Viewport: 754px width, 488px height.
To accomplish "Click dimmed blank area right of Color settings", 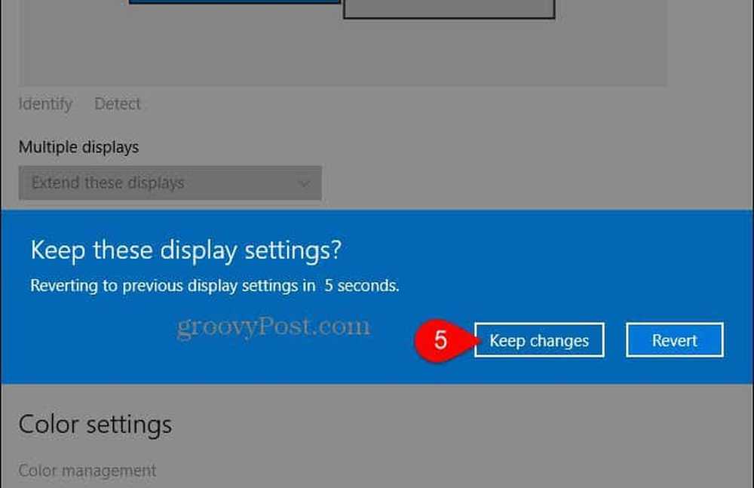I will 452,426.
